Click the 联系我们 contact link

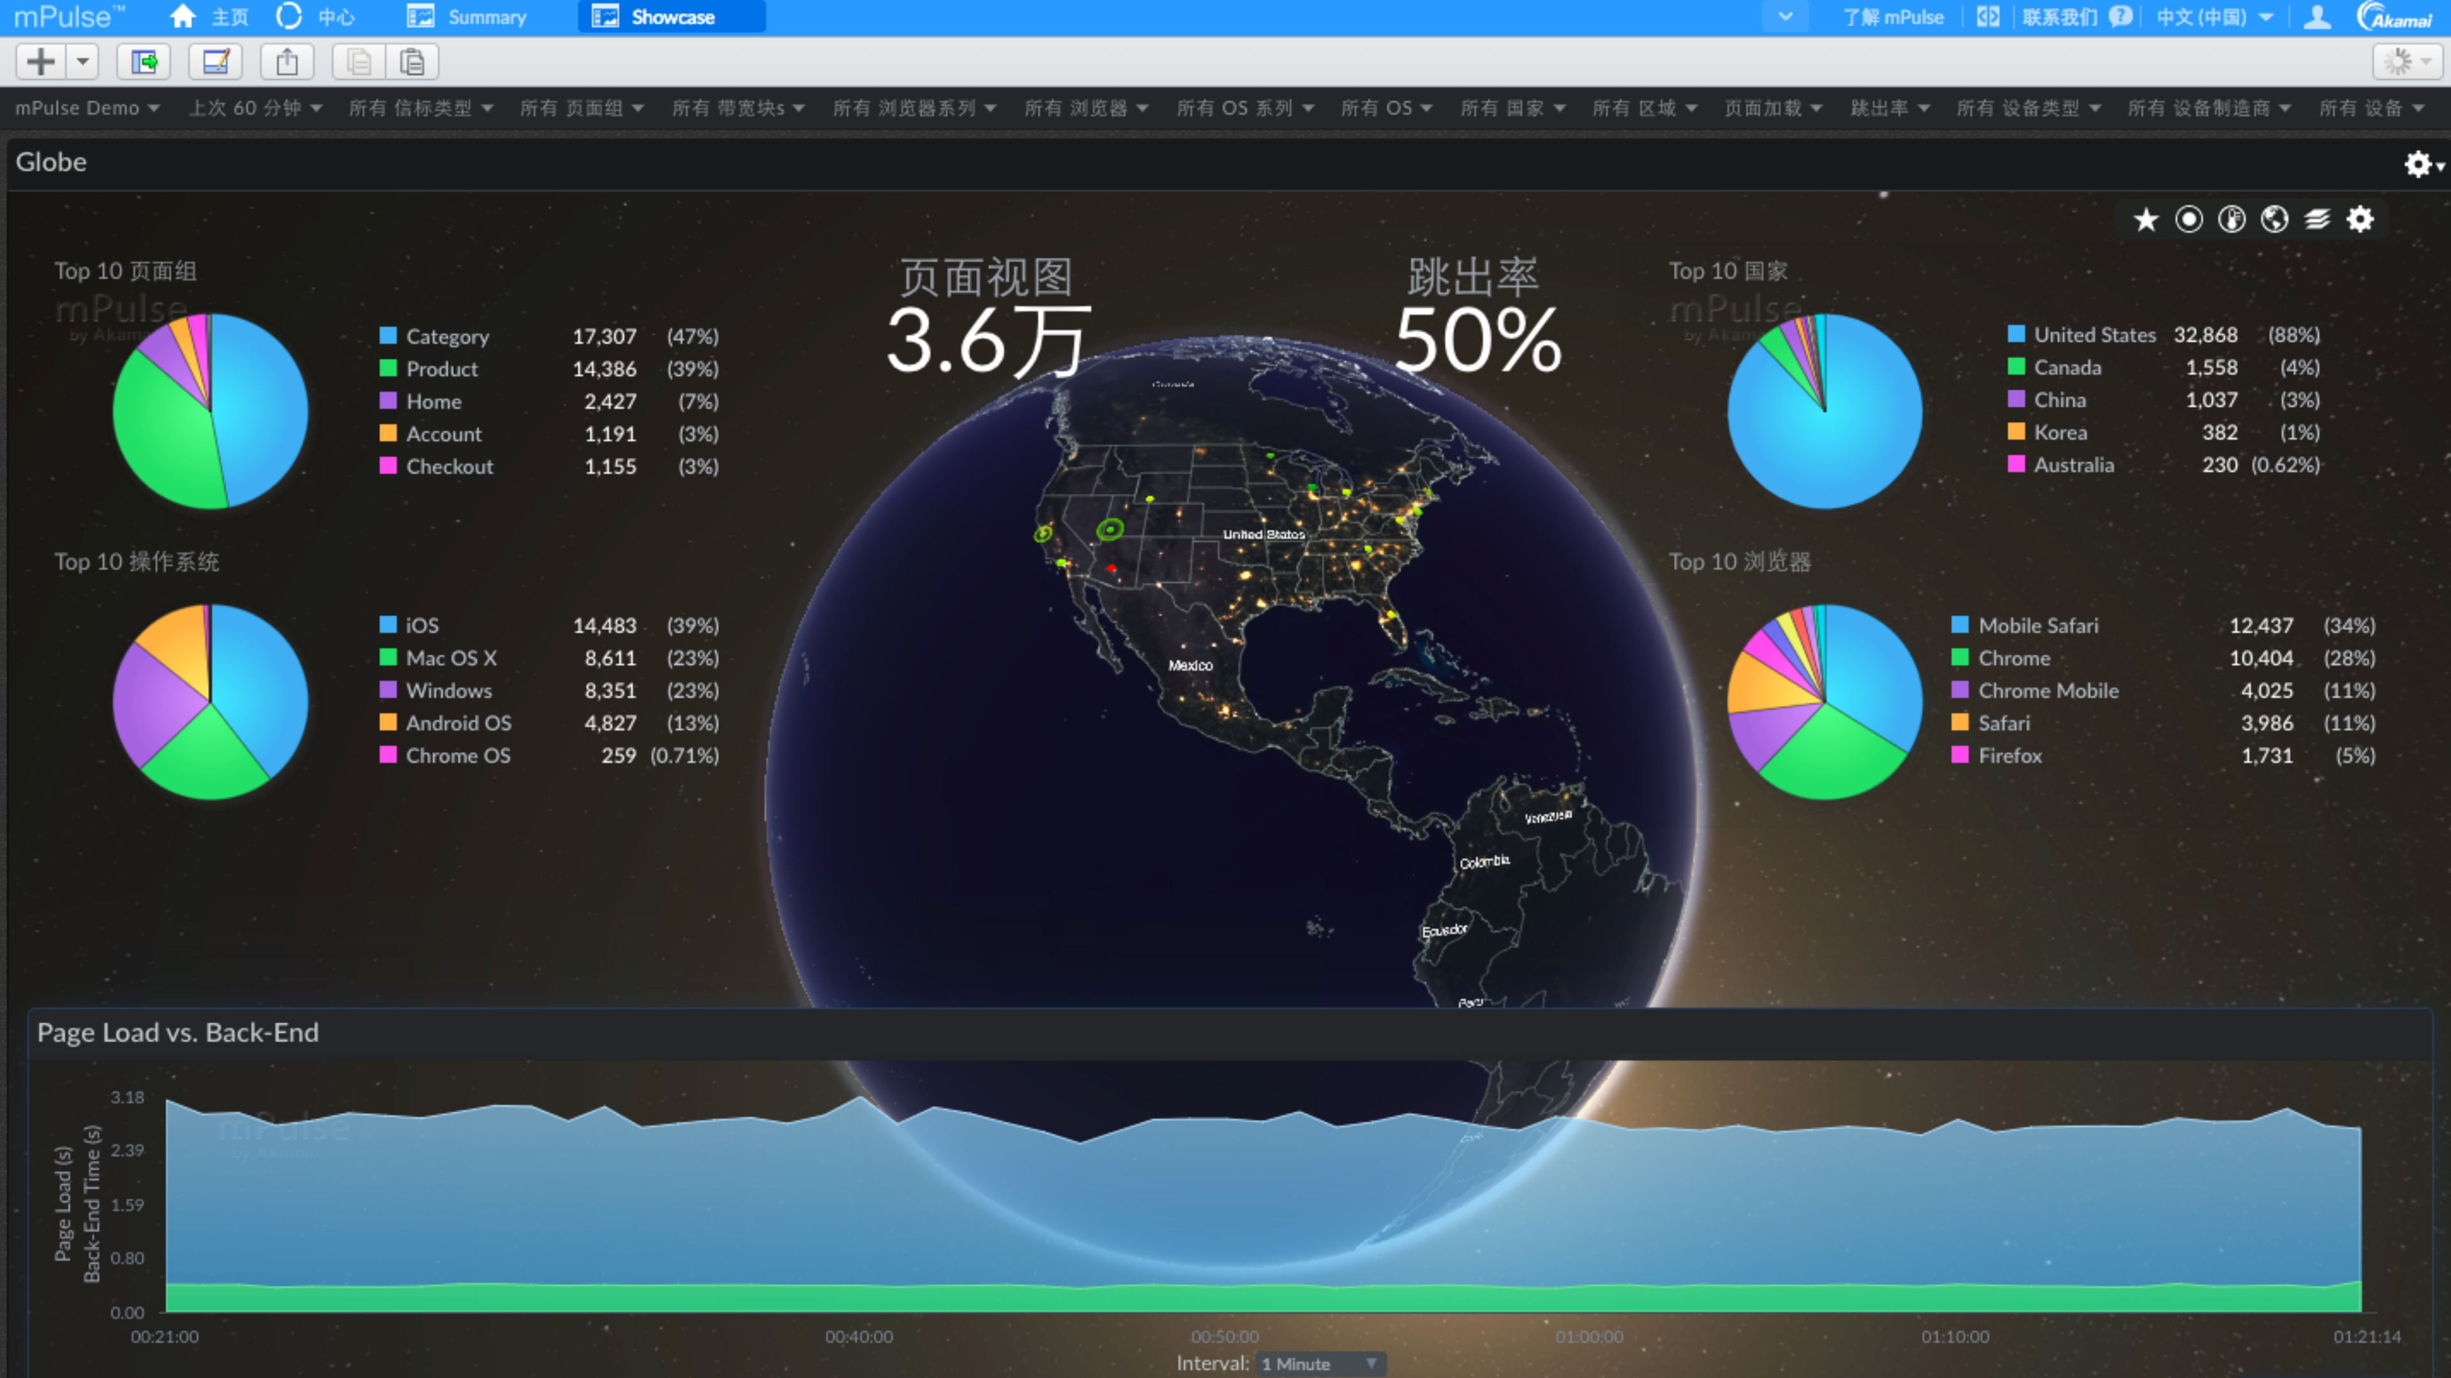click(2059, 17)
